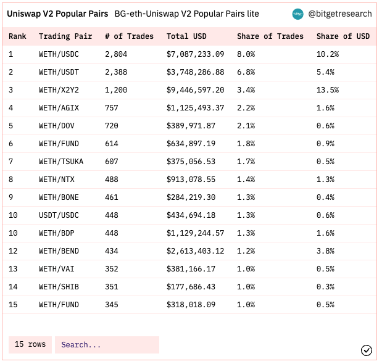Click the $9,446,597.20 total USD cell

[195, 90]
